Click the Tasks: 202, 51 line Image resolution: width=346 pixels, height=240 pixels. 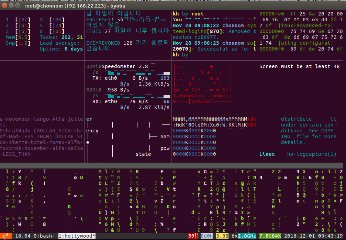pyautogui.click(x=62, y=37)
